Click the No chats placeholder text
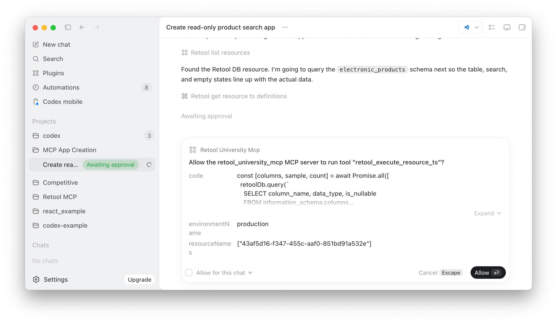Screen dimensions: 557x323 [x=45, y=261]
